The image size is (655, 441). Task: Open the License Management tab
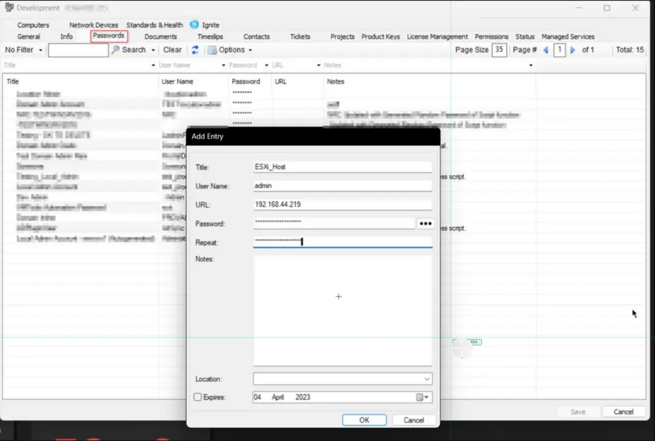coord(438,37)
